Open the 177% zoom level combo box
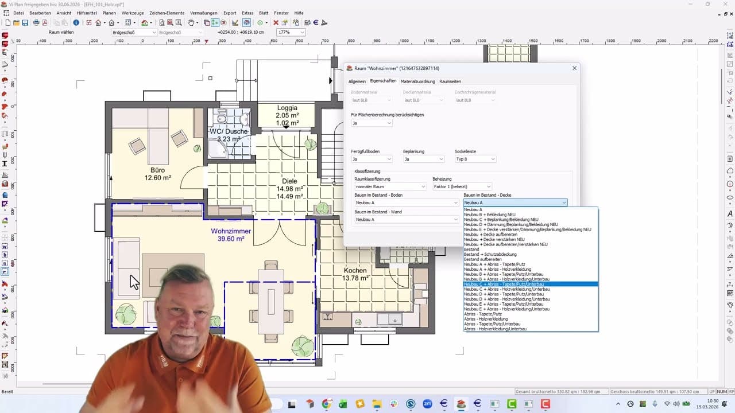735x413 pixels. [291, 33]
